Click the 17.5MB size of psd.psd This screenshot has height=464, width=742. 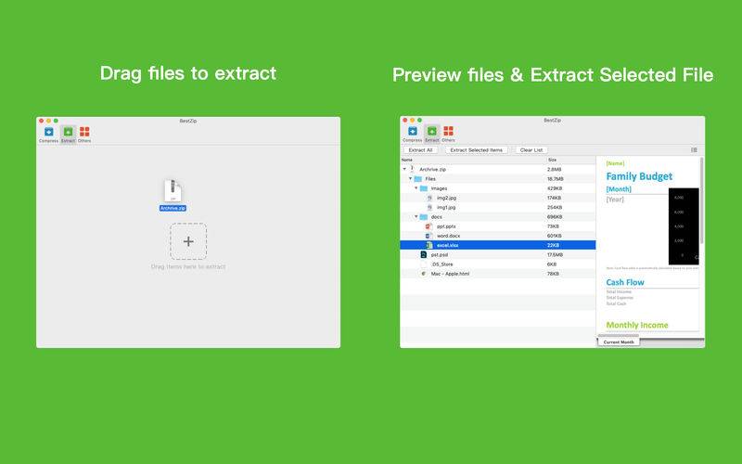[x=555, y=254]
